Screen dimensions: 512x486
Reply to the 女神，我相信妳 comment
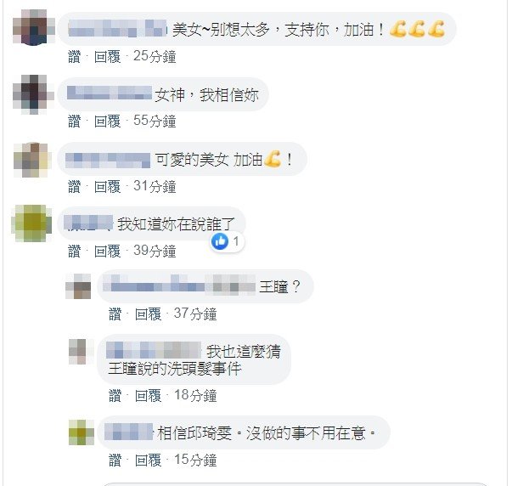click(x=108, y=121)
